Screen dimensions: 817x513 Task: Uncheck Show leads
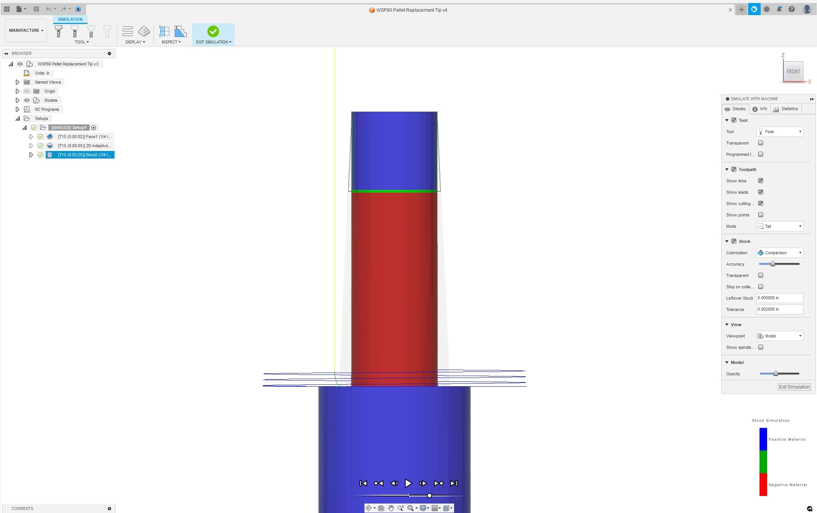point(761,192)
